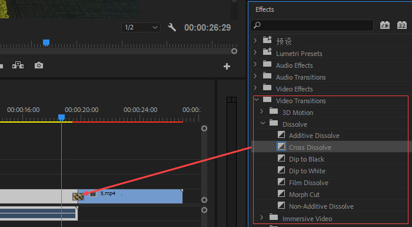This screenshot has height=227, width=412.
Task: Click the Video Transitions folder icon
Action: 267,100
